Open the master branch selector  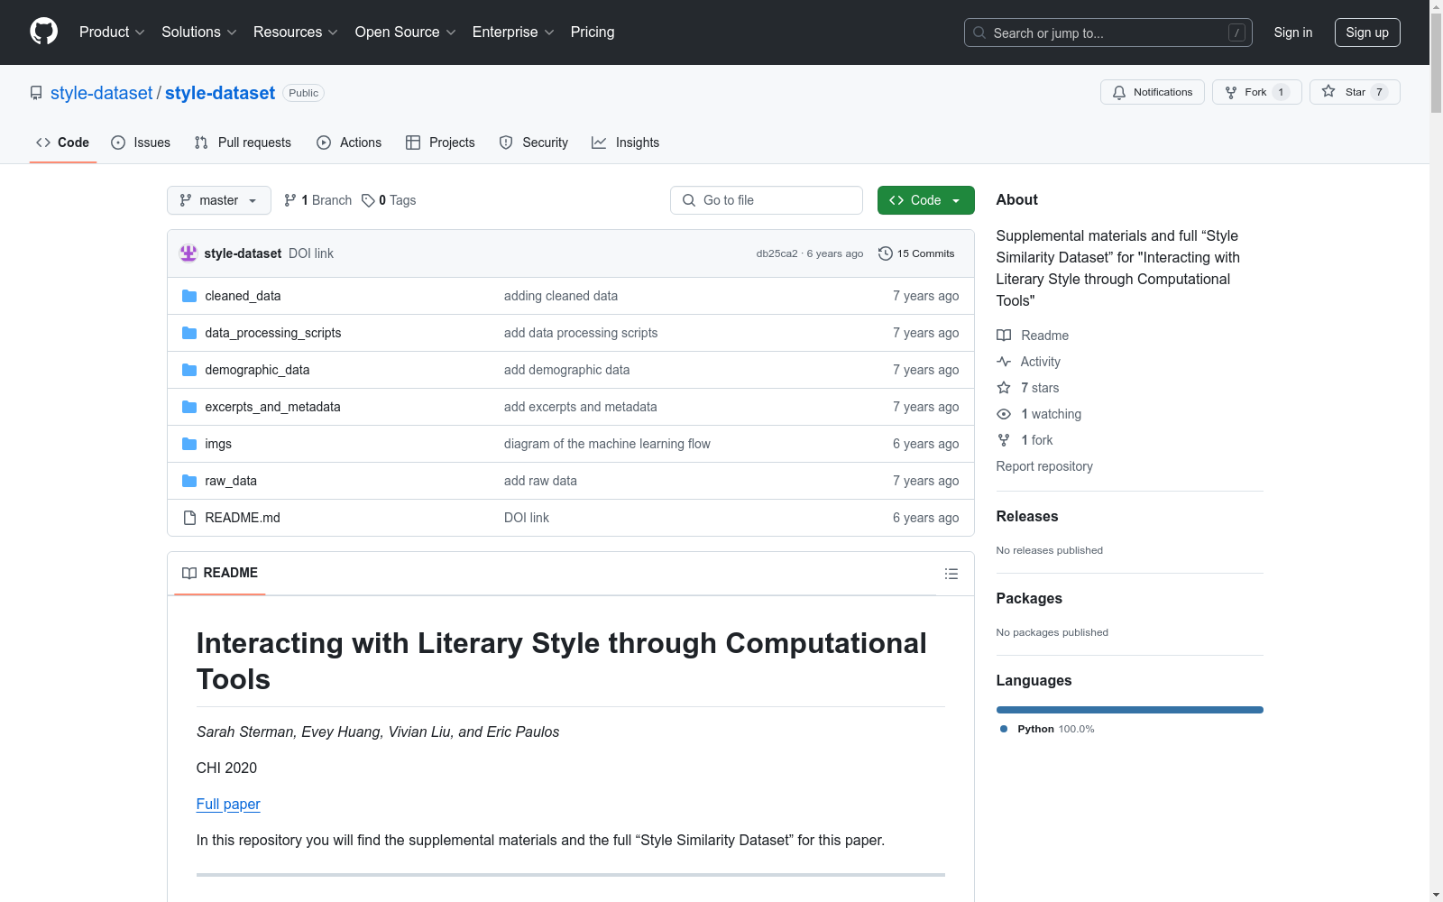tap(219, 200)
